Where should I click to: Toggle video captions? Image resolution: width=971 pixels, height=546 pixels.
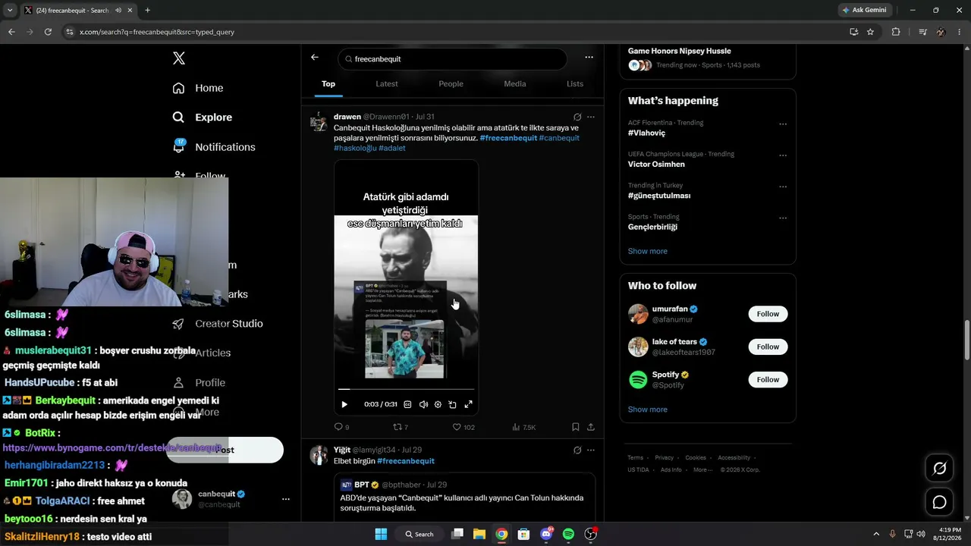407,405
